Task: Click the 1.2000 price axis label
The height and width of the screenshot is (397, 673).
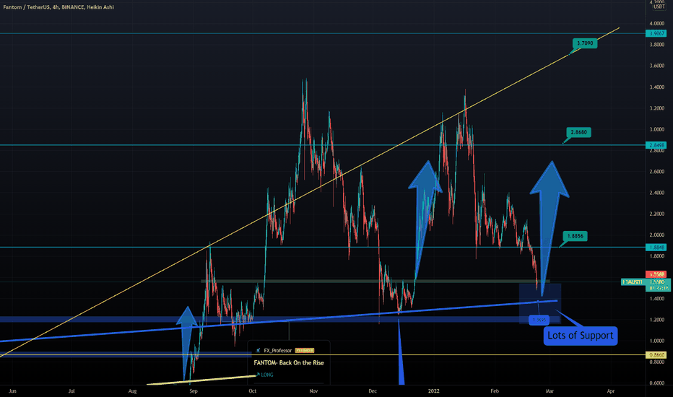Action: click(656, 320)
